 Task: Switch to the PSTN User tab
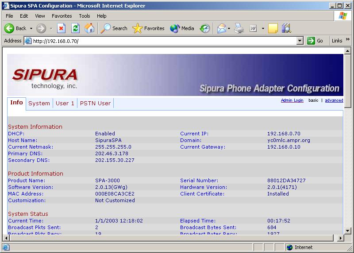tap(95, 103)
